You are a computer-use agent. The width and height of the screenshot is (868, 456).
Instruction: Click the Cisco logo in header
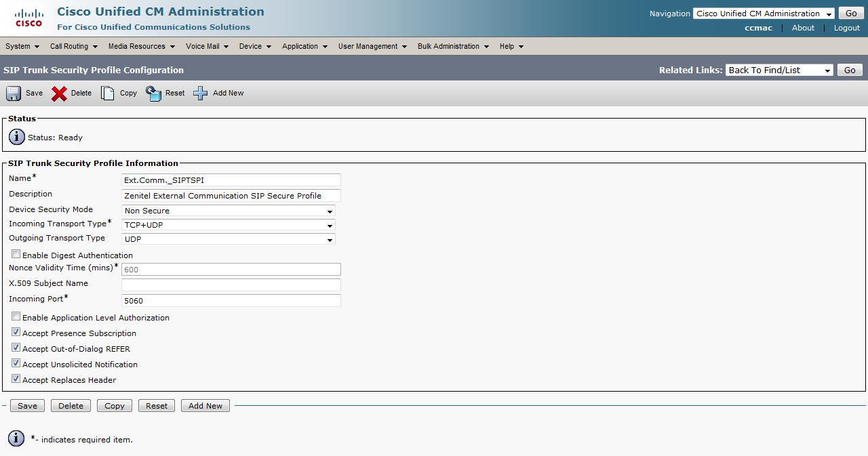click(29, 19)
